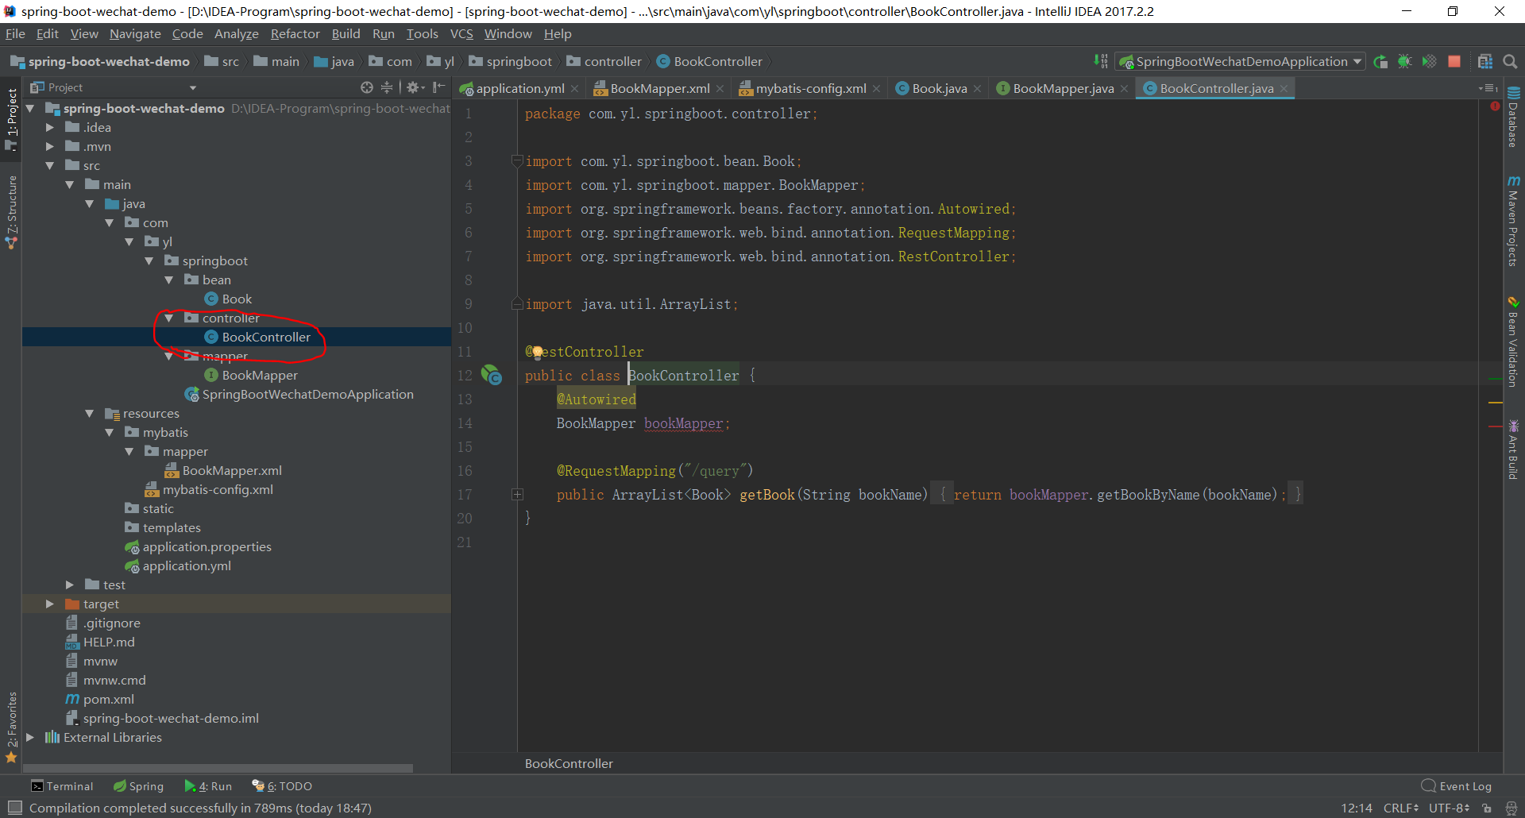This screenshot has width=1525, height=818.
Task: Expand External Libraries node
Action: coord(29,737)
